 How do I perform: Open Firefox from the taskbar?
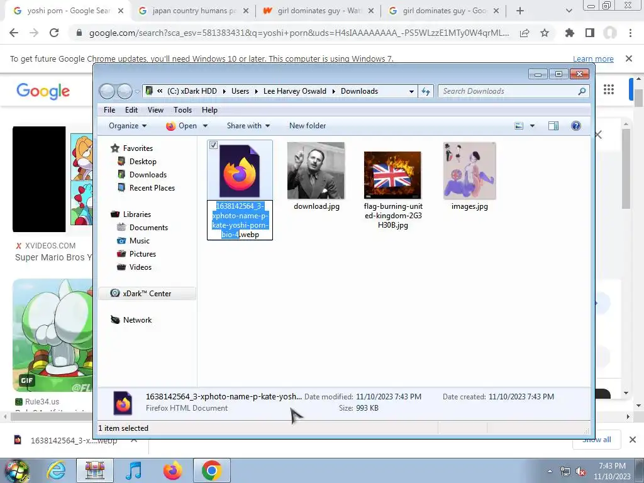pos(172,470)
